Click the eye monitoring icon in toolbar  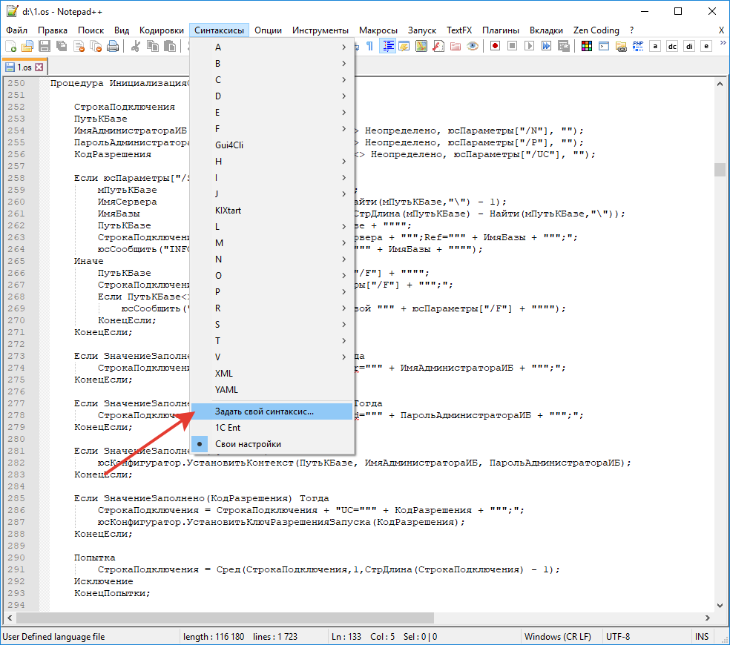473,46
